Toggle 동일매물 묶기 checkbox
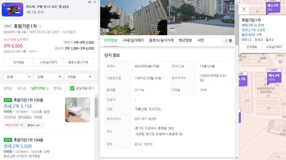 72,88
